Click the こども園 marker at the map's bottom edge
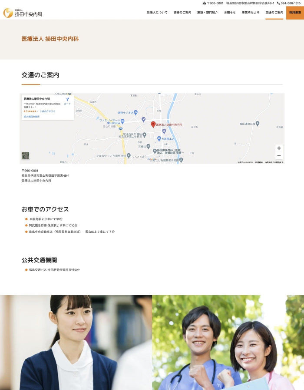Image resolution: width=304 pixels, height=390 pixels. tap(181, 160)
